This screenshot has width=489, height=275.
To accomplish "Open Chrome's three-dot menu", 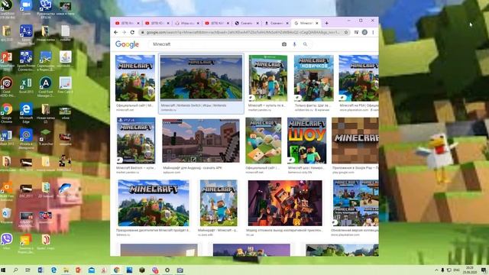I will 373,32.
